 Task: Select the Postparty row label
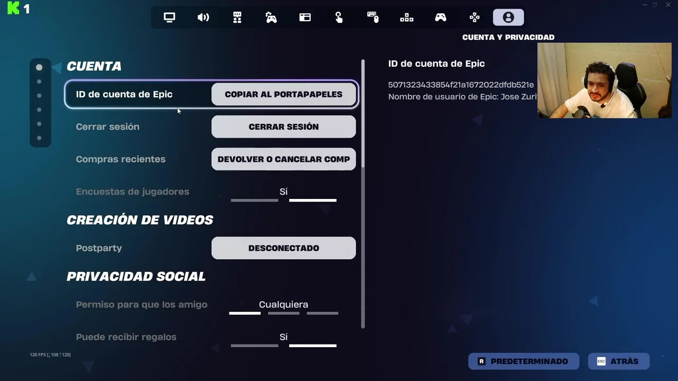[99, 248]
